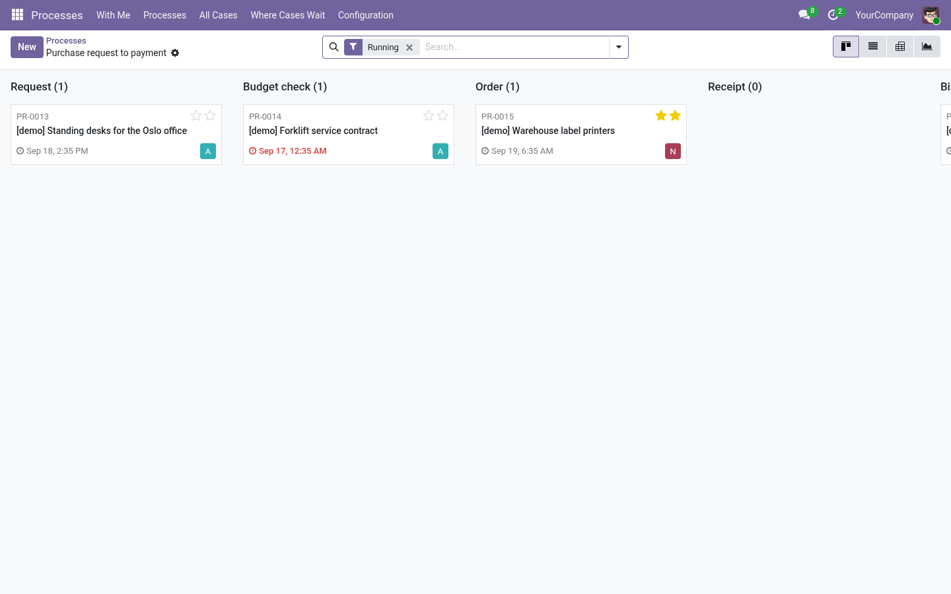Image resolution: width=951 pixels, height=594 pixels.
Task: Toggle first gold star on PR-0015
Action: click(661, 115)
